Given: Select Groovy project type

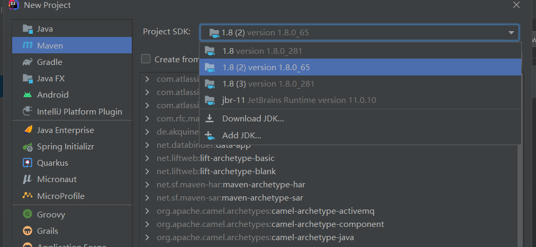Looking at the screenshot, I should point(72,214).
